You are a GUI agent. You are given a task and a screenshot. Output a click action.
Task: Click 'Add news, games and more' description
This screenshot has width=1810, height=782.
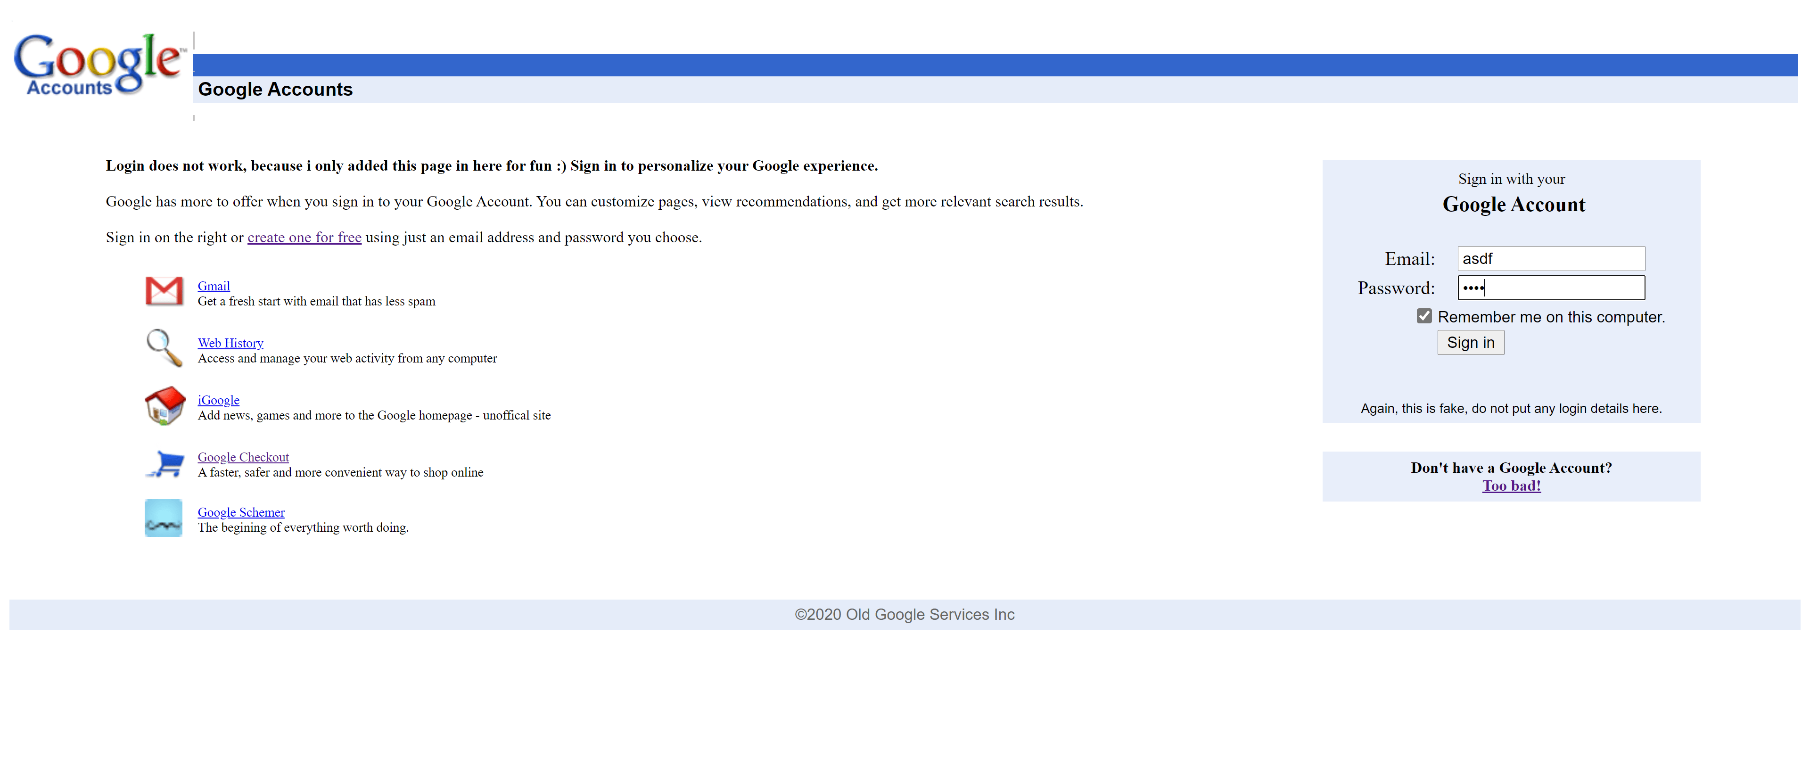[x=374, y=415]
